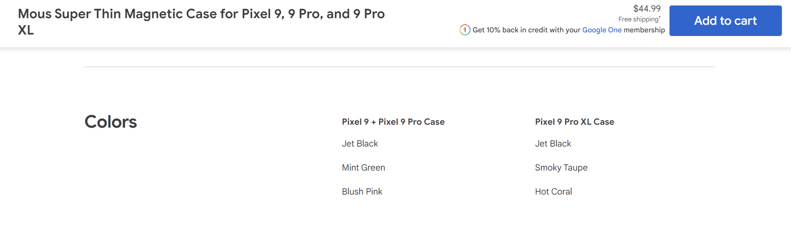Click the word 'membership' after Google One
The image size is (791, 232).
pyautogui.click(x=644, y=30)
